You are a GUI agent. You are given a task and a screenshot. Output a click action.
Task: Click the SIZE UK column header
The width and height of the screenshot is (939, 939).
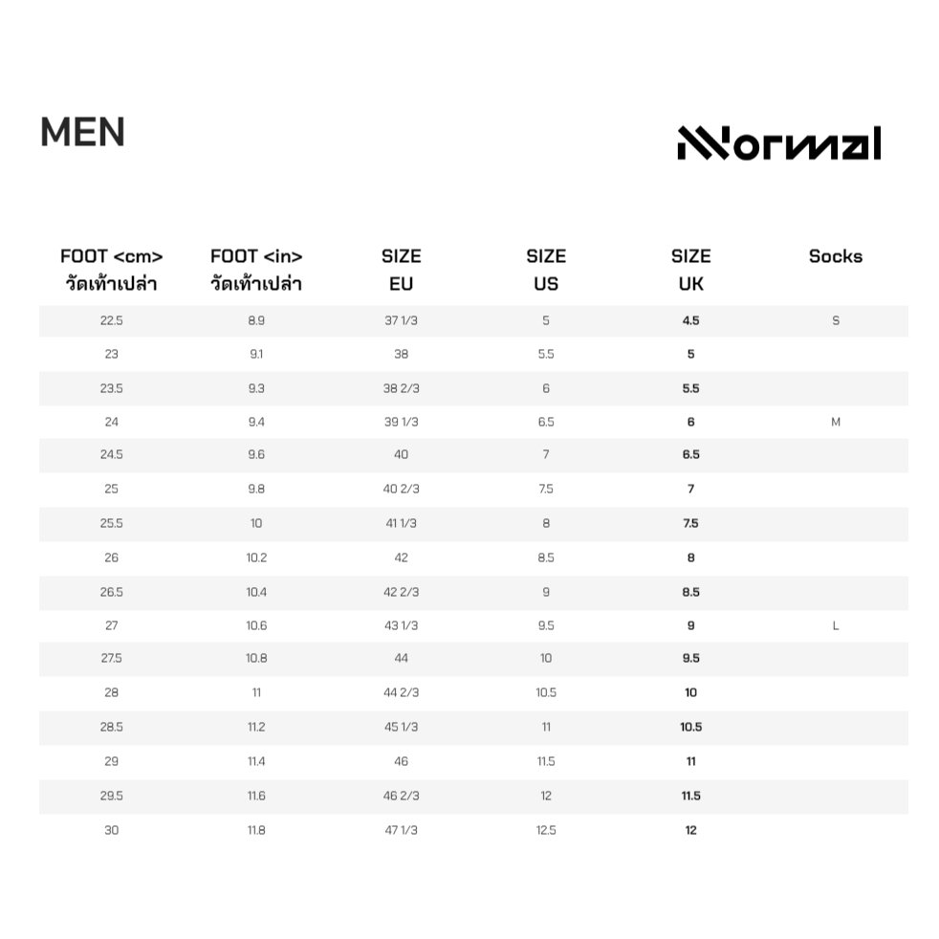(691, 270)
